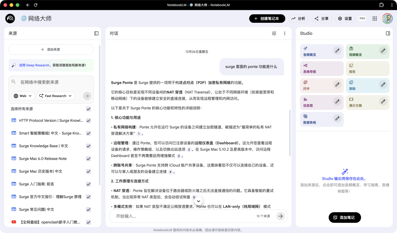Open citation 2 in the chat answer
Image resolution: width=397 pixels, height=233 pixels.
click(x=189, y=150)
